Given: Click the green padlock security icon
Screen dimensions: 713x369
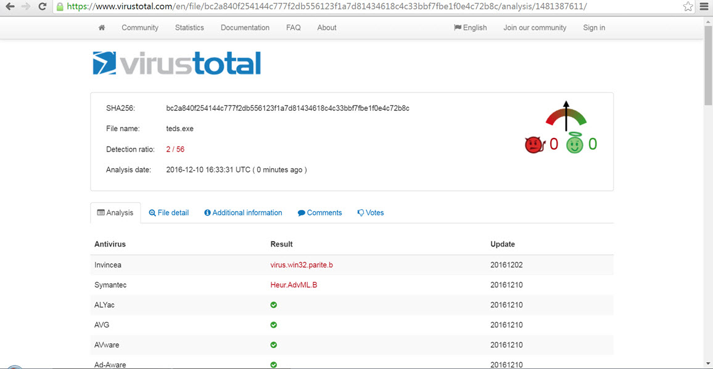Looking at the screenshot, I should tap(60, 6).
